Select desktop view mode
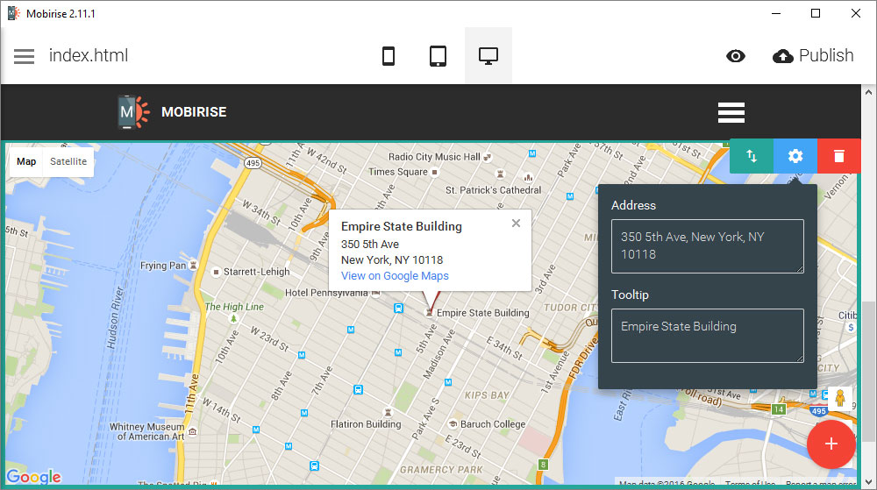 [488, 56]
